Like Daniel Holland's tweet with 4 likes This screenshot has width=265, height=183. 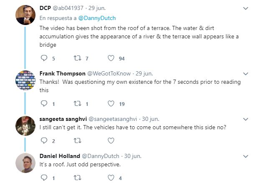click(x=111, y=178)
